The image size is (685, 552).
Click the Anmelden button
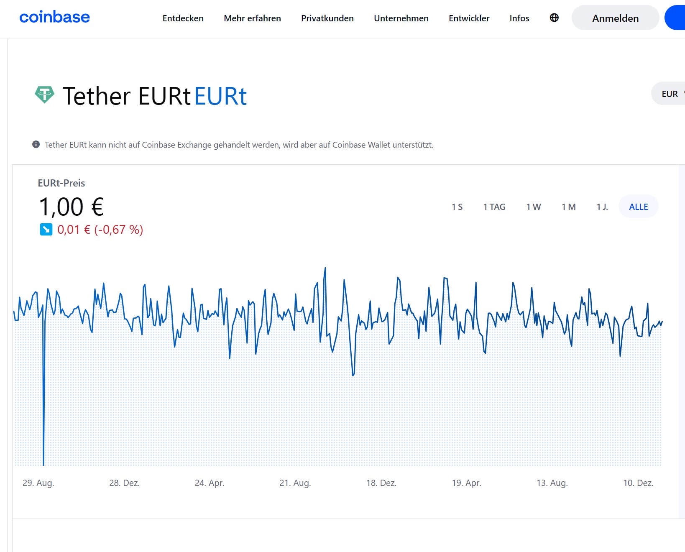tap(615, 18)
